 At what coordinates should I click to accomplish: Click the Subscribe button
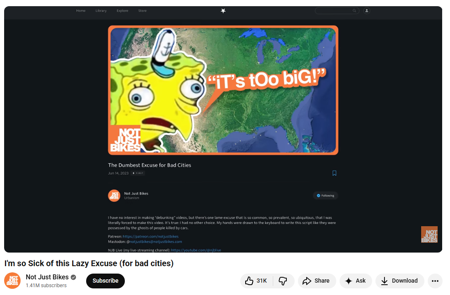(105, 281)
